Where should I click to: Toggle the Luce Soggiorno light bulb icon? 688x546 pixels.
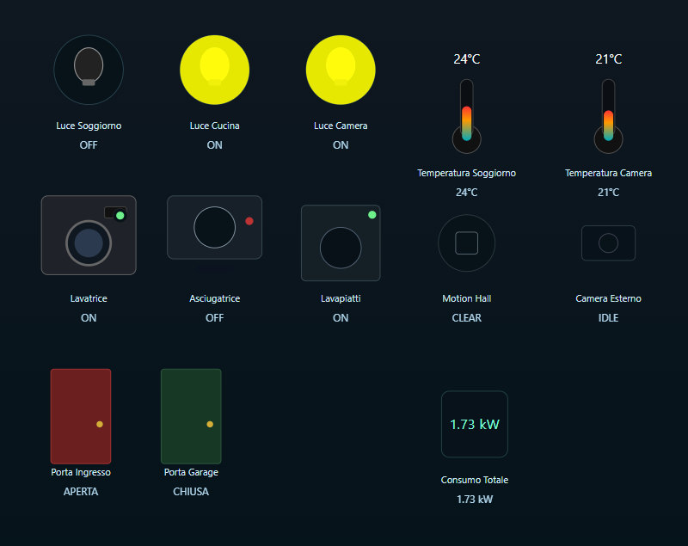(x=89, y=70)
